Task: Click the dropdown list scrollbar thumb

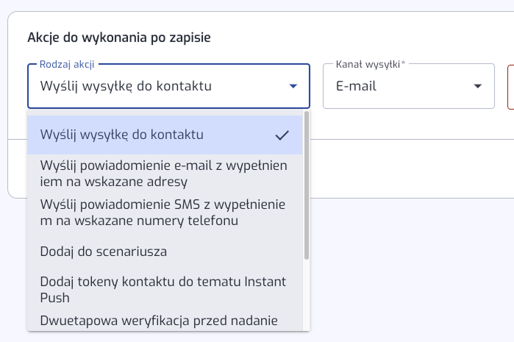Action: pos(307,185)
